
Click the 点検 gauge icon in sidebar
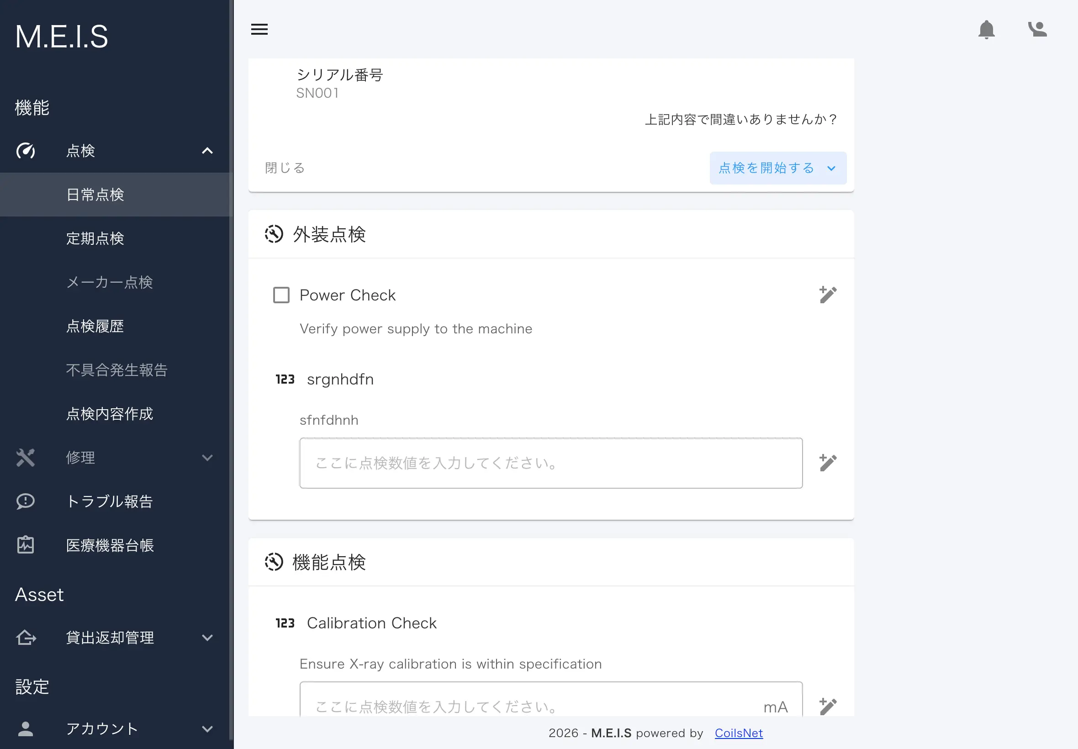click(25, 151)
